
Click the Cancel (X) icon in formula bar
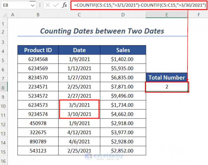pyautogui.click(x=48, y=5)
